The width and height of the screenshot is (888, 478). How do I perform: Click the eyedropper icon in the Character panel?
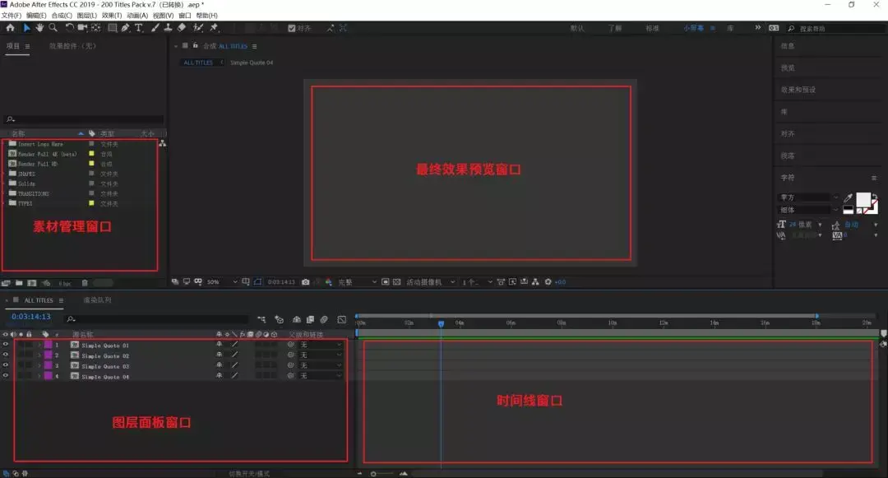click(848, 198)
